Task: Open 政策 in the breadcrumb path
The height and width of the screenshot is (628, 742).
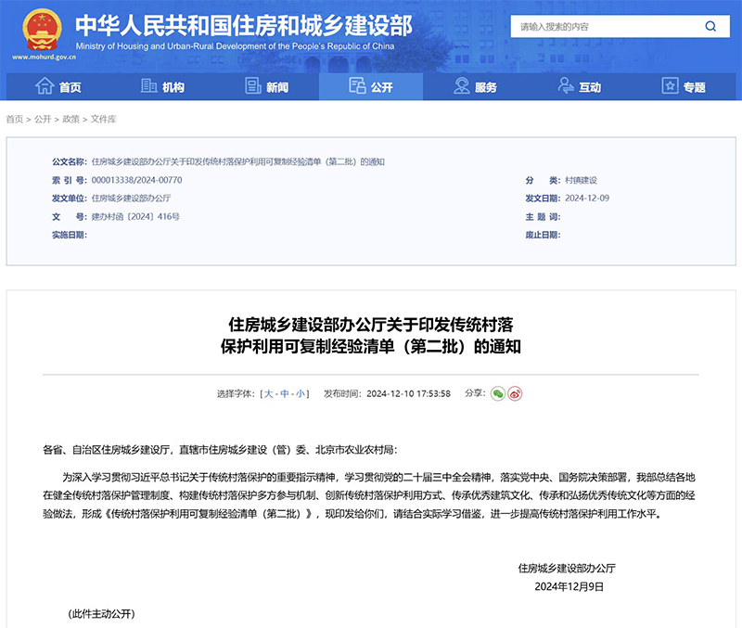Action: point(70,120)
